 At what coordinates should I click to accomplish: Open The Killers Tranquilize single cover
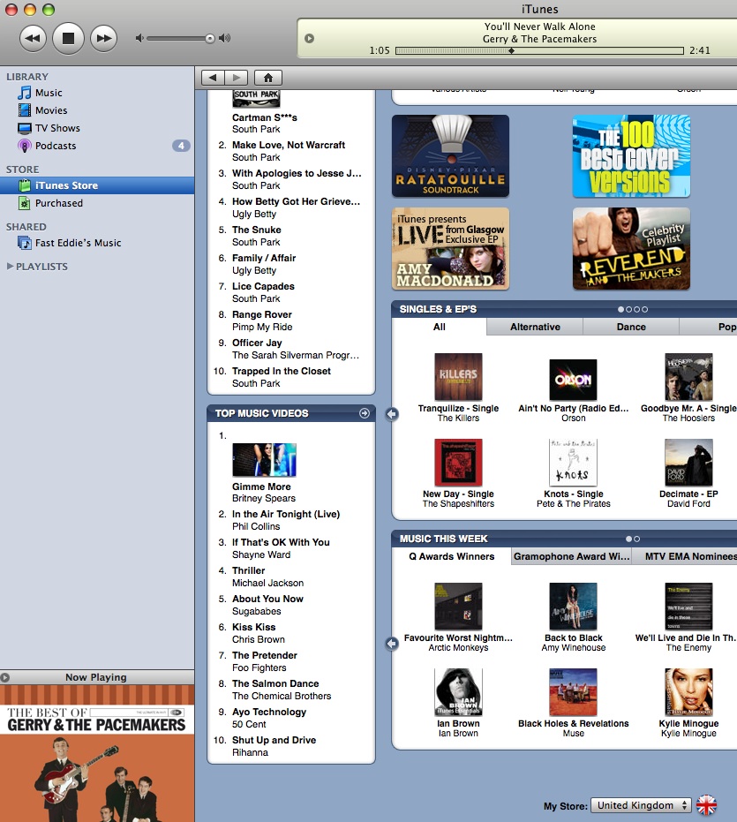[x=458, y=377]
